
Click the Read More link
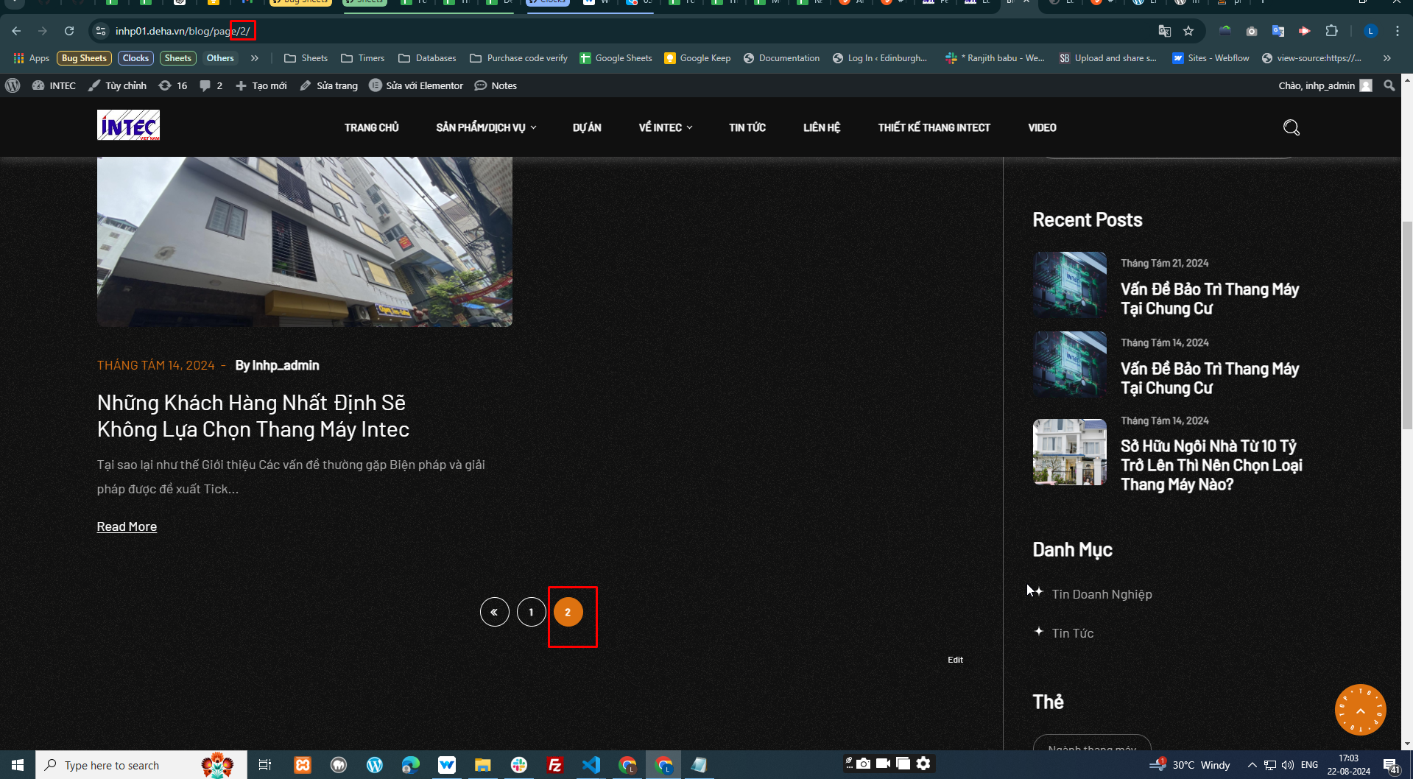coord(127,526)
